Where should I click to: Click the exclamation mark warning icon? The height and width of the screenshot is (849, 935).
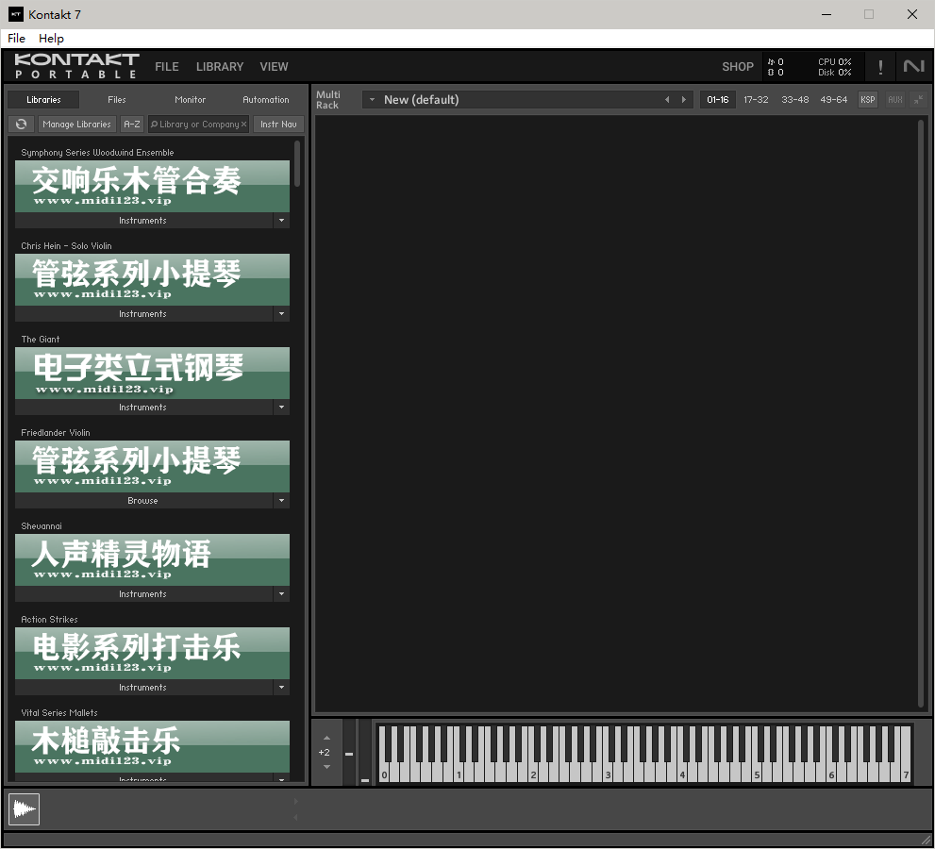point(879,66)
